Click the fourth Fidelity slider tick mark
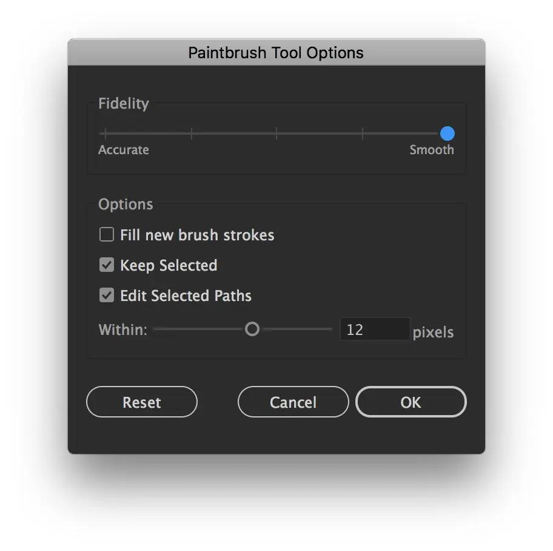The height and width of the screenshot is (551, 553). 363,134
